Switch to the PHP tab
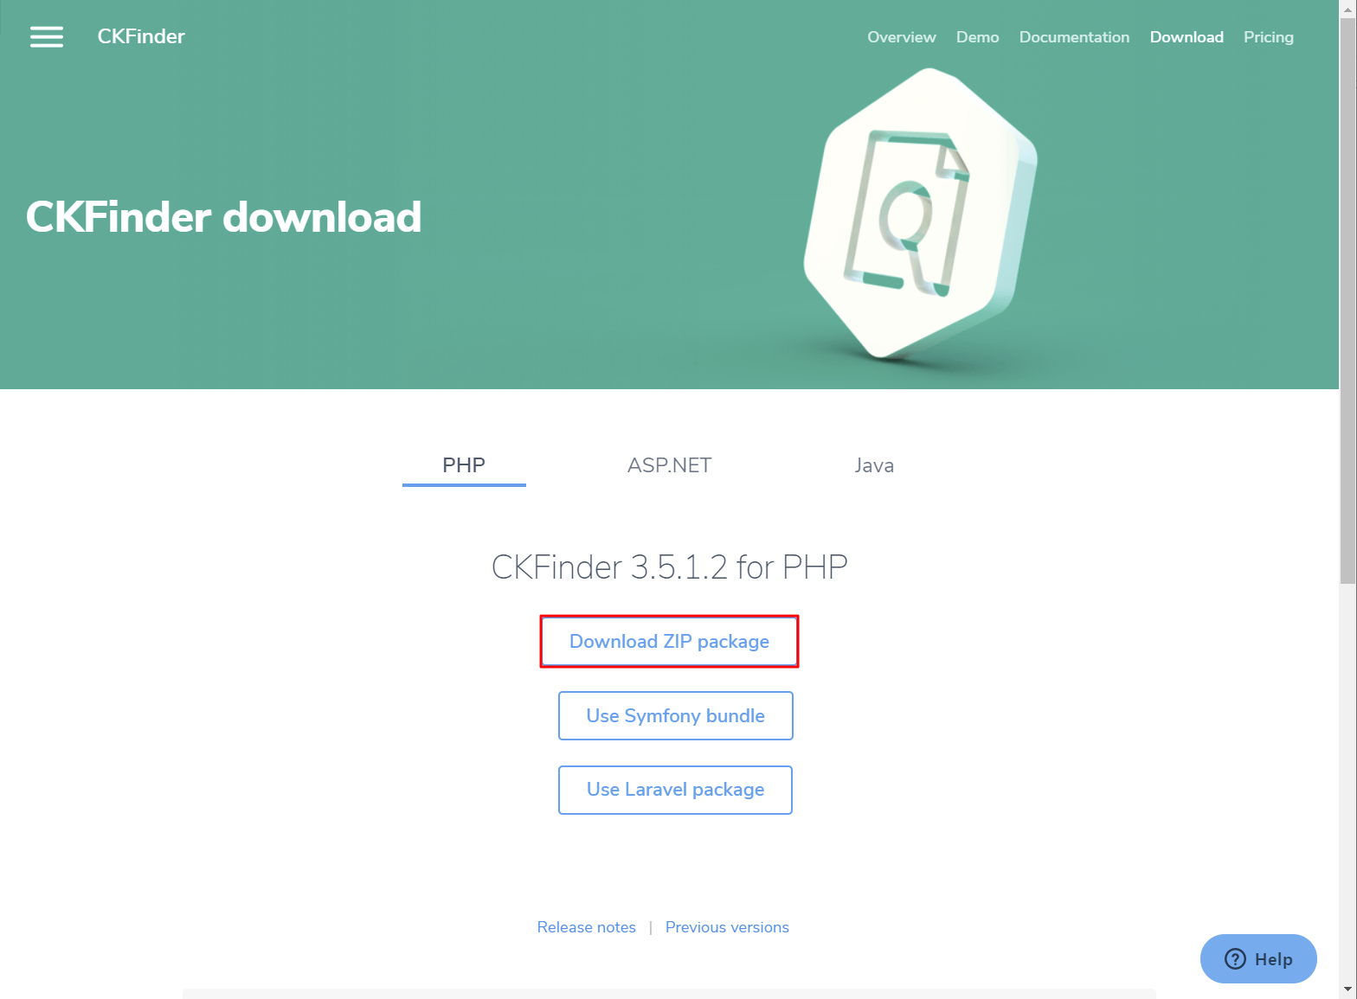This screenshot has height=999, width=1357. coord(464,465)
